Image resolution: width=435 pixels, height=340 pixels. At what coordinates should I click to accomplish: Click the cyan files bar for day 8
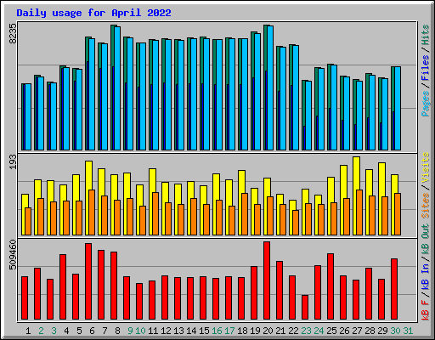click(117, 88)
